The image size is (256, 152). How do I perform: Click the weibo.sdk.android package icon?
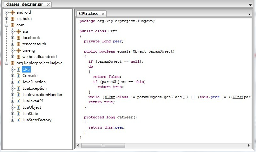coord(19,57)
